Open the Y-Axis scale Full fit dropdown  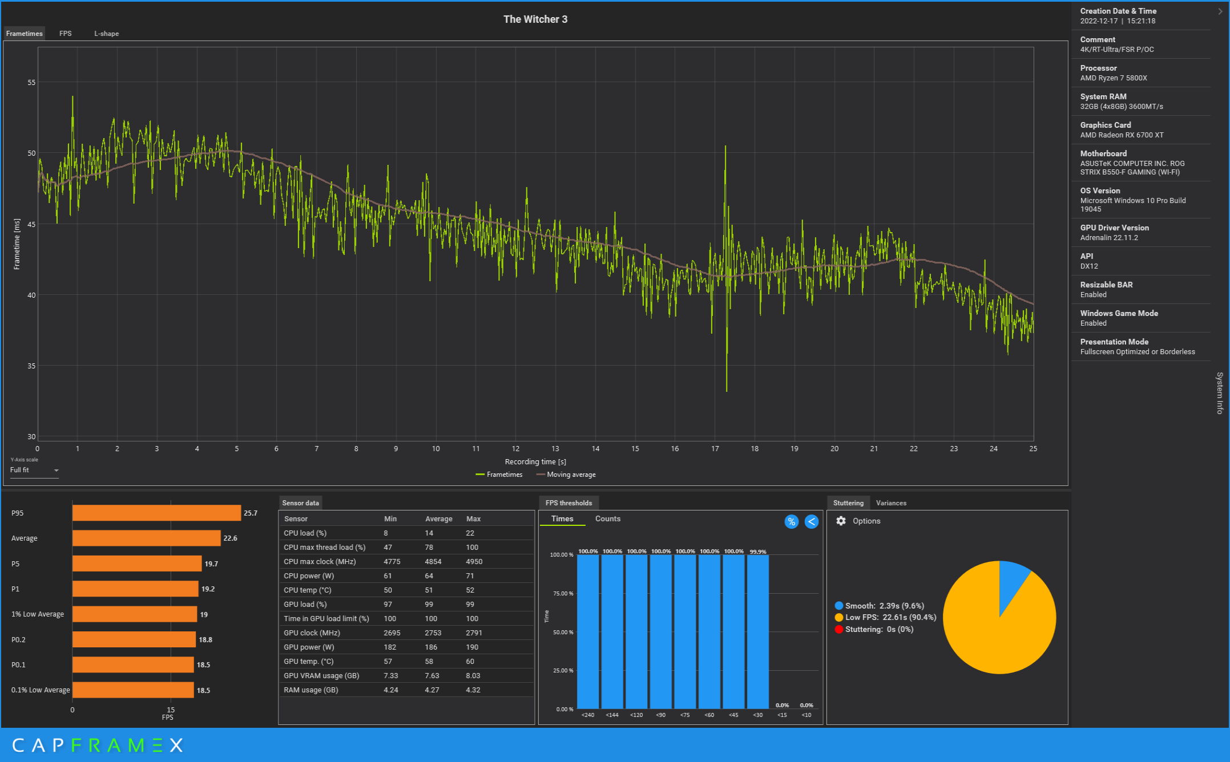(34, 470)
